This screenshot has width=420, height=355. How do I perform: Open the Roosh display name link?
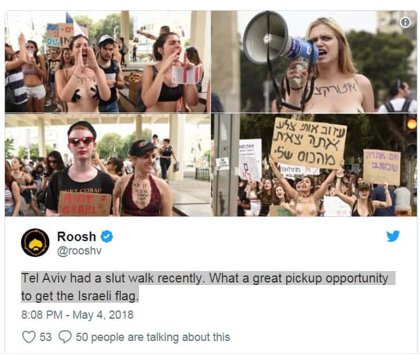77,237
